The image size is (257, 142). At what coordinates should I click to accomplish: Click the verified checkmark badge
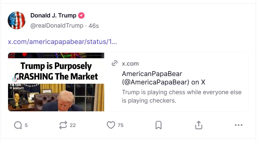tap(81, 15)
